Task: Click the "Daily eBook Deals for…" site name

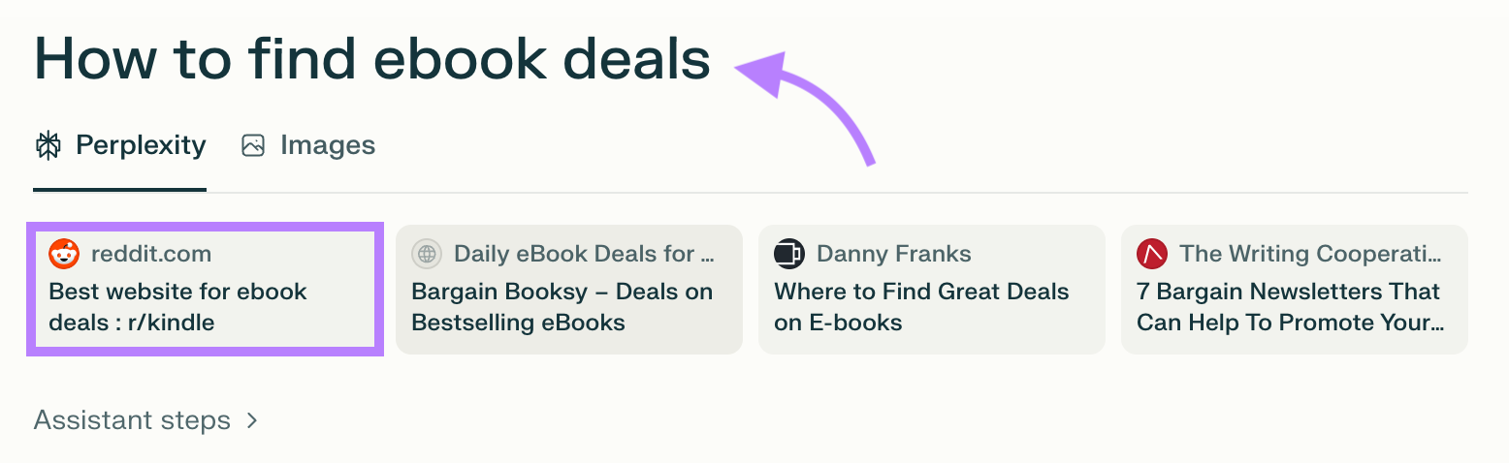Action: tap(584, 254)
